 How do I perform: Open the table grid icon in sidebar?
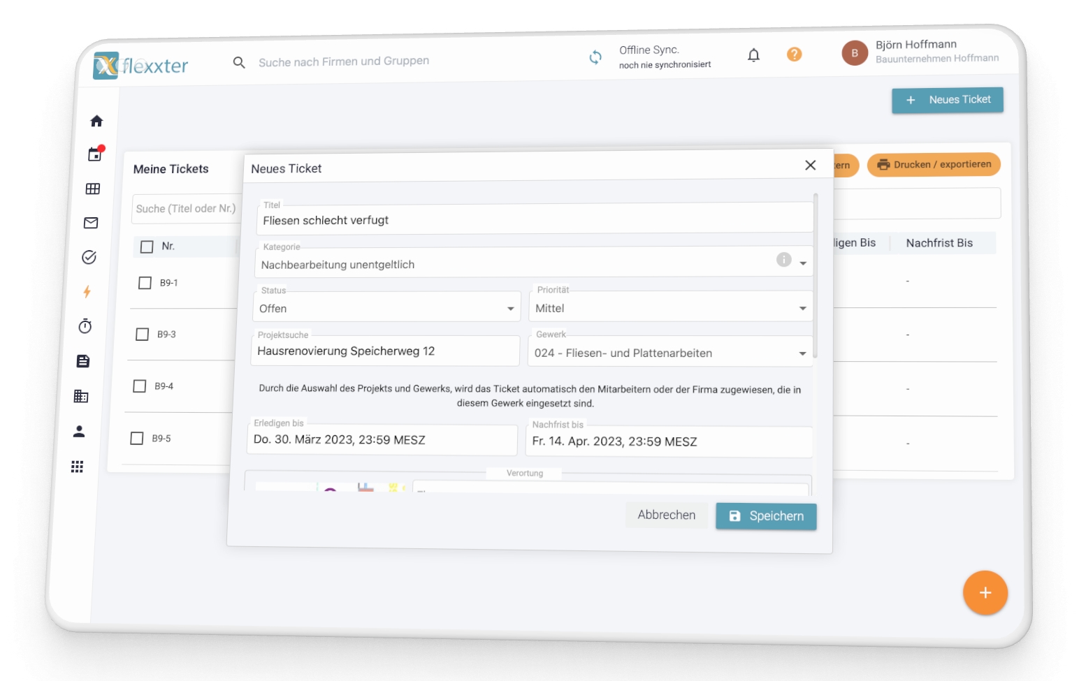click(93, 189)
